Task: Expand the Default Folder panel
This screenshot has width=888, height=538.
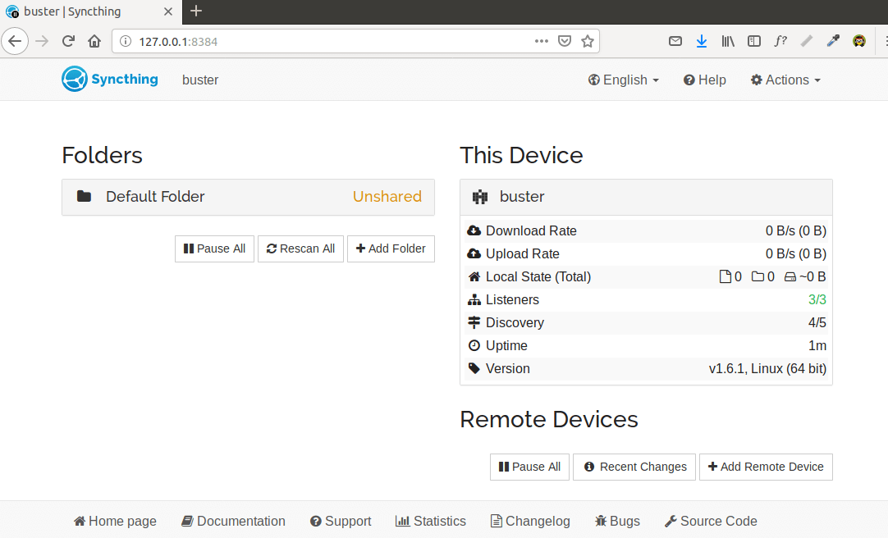Action: pos(248,197)
